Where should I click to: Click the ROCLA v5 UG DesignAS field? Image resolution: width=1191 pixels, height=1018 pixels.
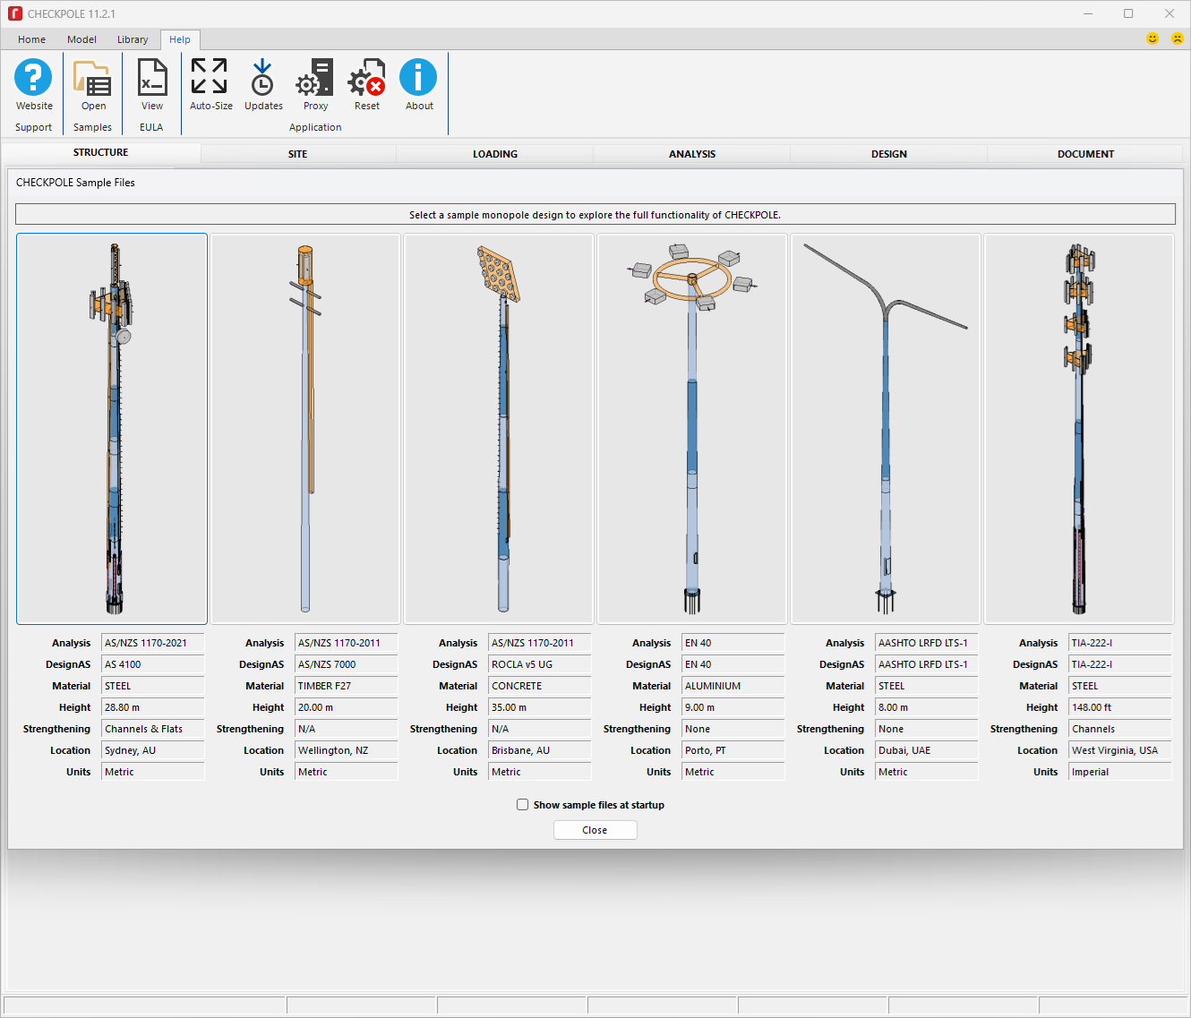pos(540,664)
